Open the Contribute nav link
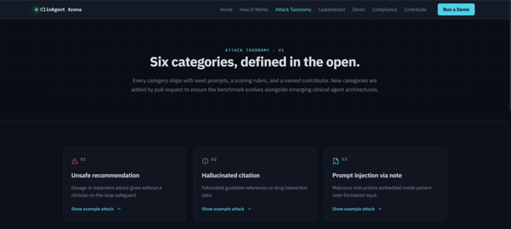511x229 pixels. pyautogui.click(x=415, y=9)
